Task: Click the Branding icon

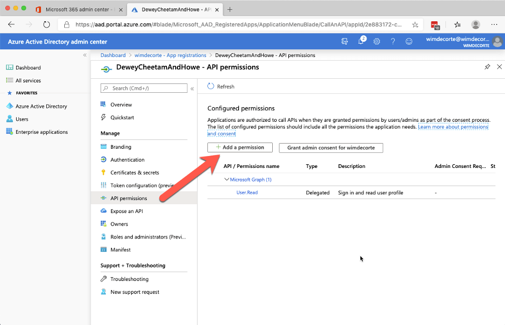Action: click(x=103, y=147)
